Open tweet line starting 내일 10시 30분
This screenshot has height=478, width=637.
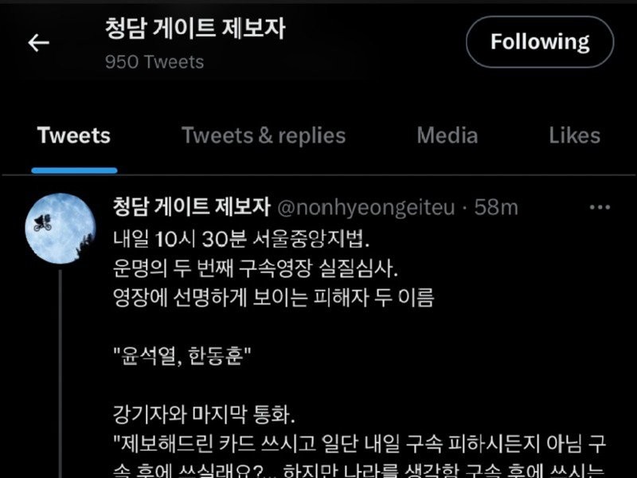click(242, 238)
